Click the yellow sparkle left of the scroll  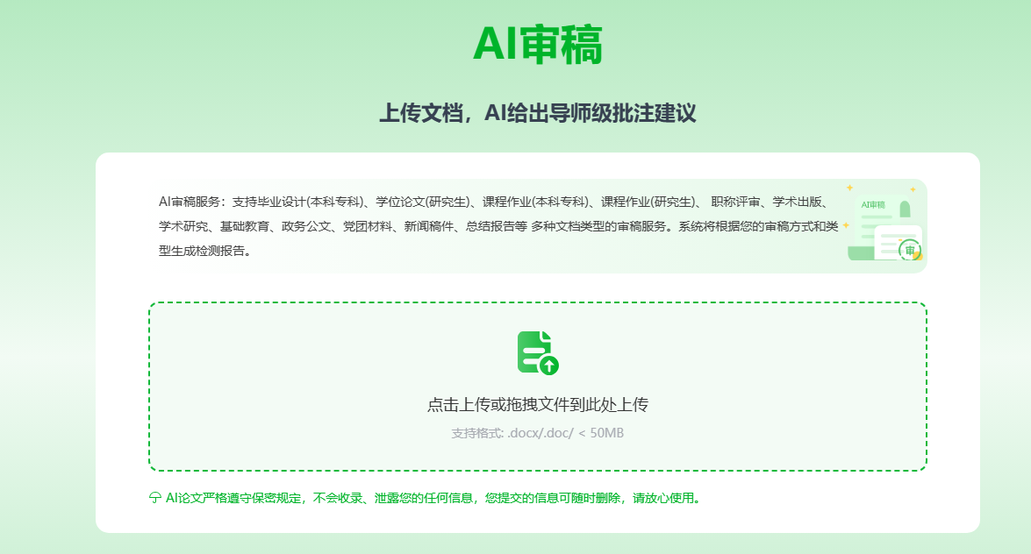846,225
